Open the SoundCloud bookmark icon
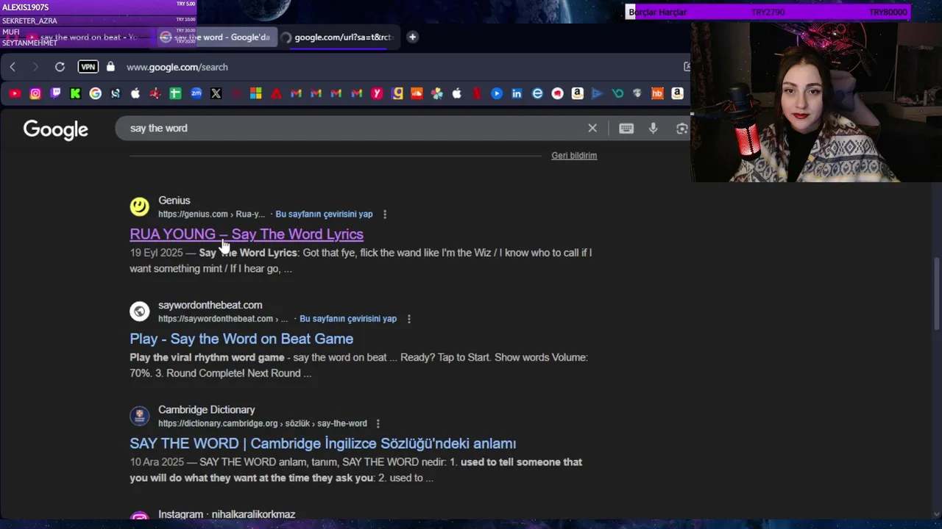This screenshot has width=942, height=529. [417, 93]
